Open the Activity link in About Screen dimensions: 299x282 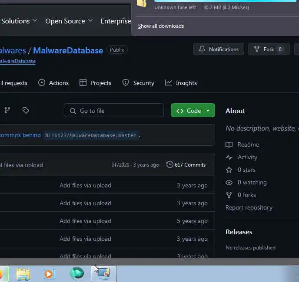[247, 157]
